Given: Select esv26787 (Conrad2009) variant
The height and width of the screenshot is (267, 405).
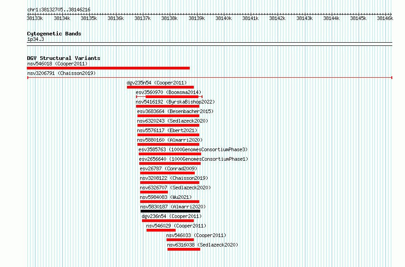Looking at the screenshot, I should pyautogui.click(x=168, y=168).
